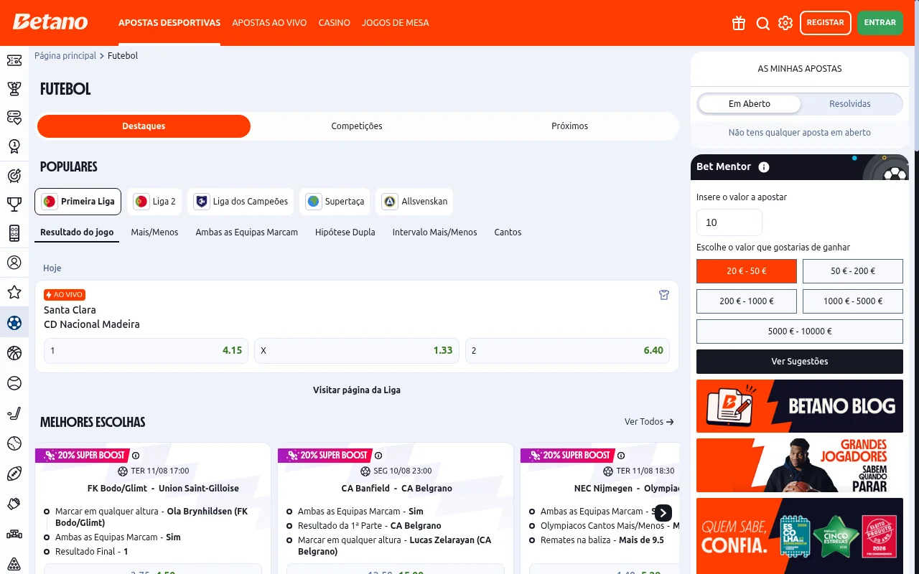The width and height of the screenshot is (919, 574).
Task: Open the Betano Blog banner
Action: (800, 406)
